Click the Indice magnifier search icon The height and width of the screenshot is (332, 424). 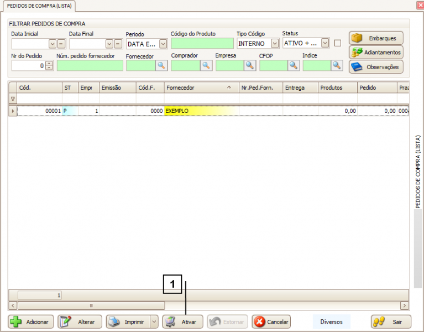pos(337,65)
